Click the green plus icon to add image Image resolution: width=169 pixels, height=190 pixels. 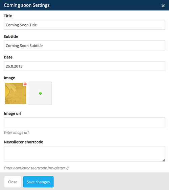pos(41,93)
